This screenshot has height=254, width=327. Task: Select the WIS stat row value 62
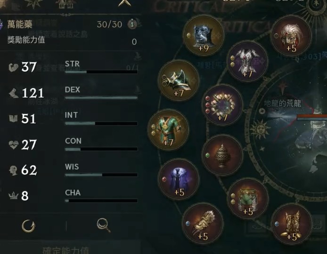[x=29, y=170]
